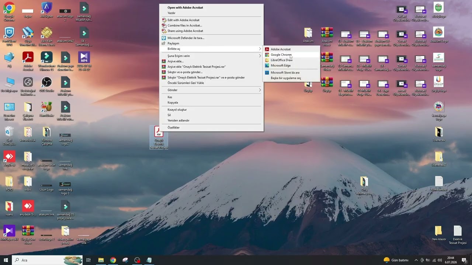Expand the Birlikte aç submenu arrow
Viewport: 472px width, 265px height.
point(260,49)
